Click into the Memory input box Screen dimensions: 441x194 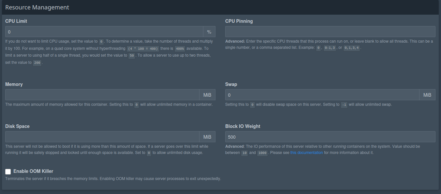pyautogui.click(x=102, y=95)
